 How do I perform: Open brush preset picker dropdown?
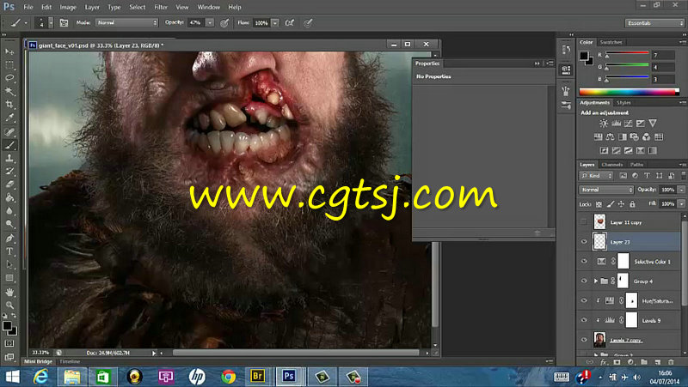point(51,23)
